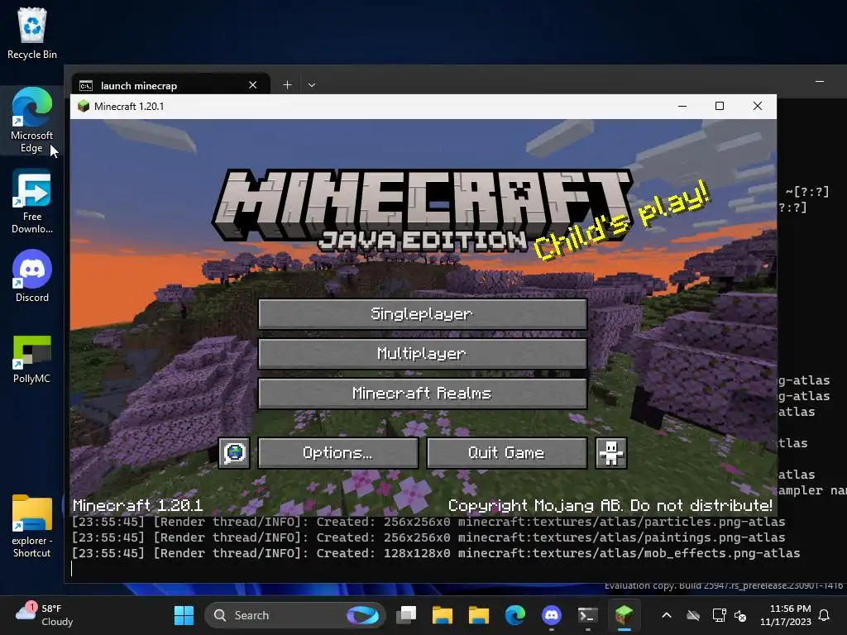Open Recycle Bin desktop icon
Image resolution: width=847 pixels, height=635 pixels.
tap(32, 33)
